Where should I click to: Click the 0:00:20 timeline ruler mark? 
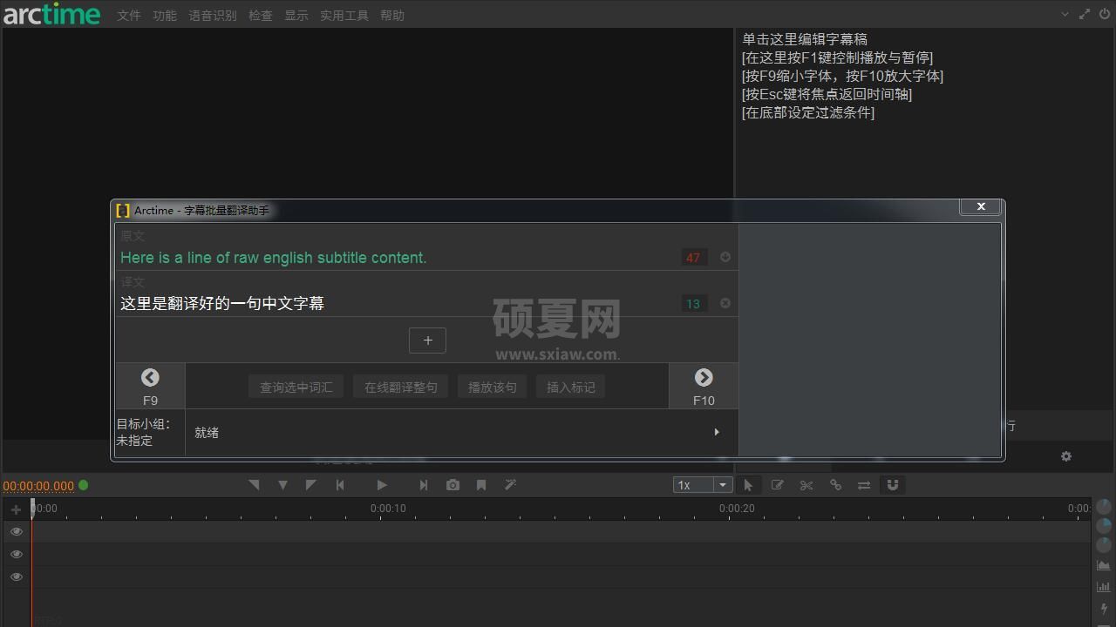coord(737,509)
